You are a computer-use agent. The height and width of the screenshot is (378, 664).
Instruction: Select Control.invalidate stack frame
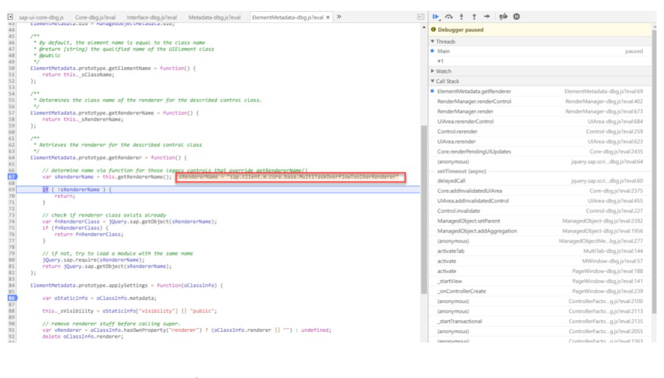tap(540, 211)
